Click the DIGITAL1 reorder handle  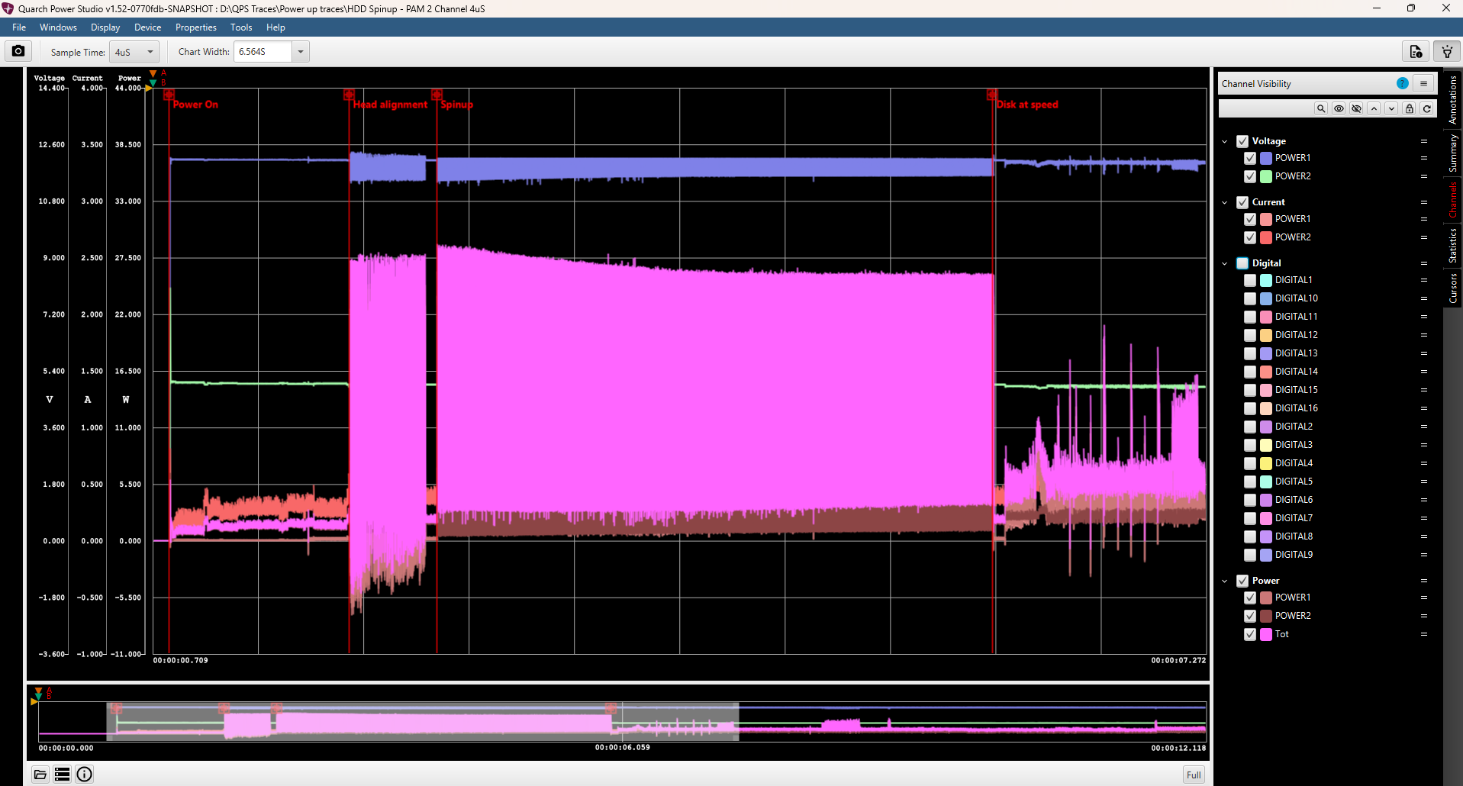[1424, 280]
